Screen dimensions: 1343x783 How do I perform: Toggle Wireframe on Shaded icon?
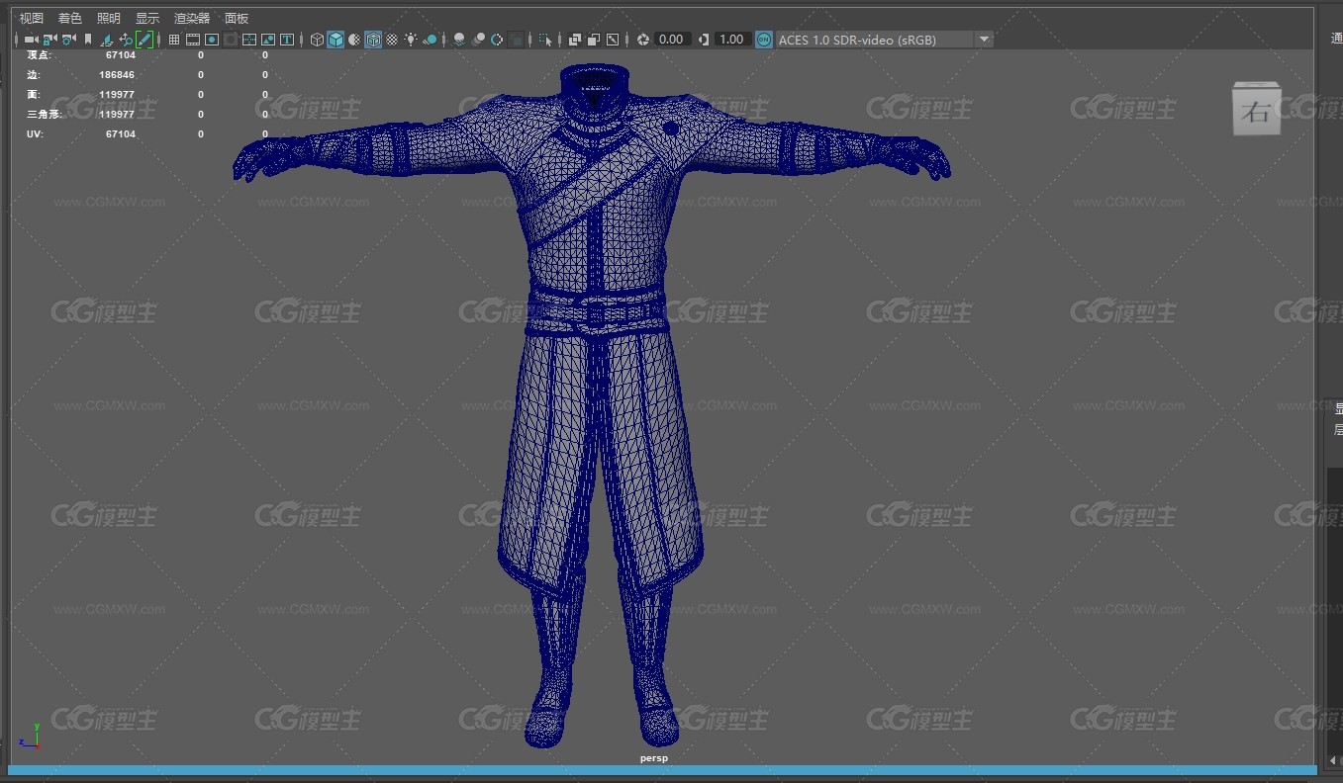(372, 40)
